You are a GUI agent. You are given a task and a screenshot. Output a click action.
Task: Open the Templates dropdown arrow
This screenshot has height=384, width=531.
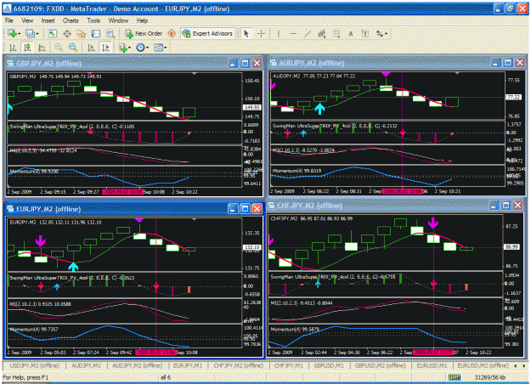coord(166,48)
